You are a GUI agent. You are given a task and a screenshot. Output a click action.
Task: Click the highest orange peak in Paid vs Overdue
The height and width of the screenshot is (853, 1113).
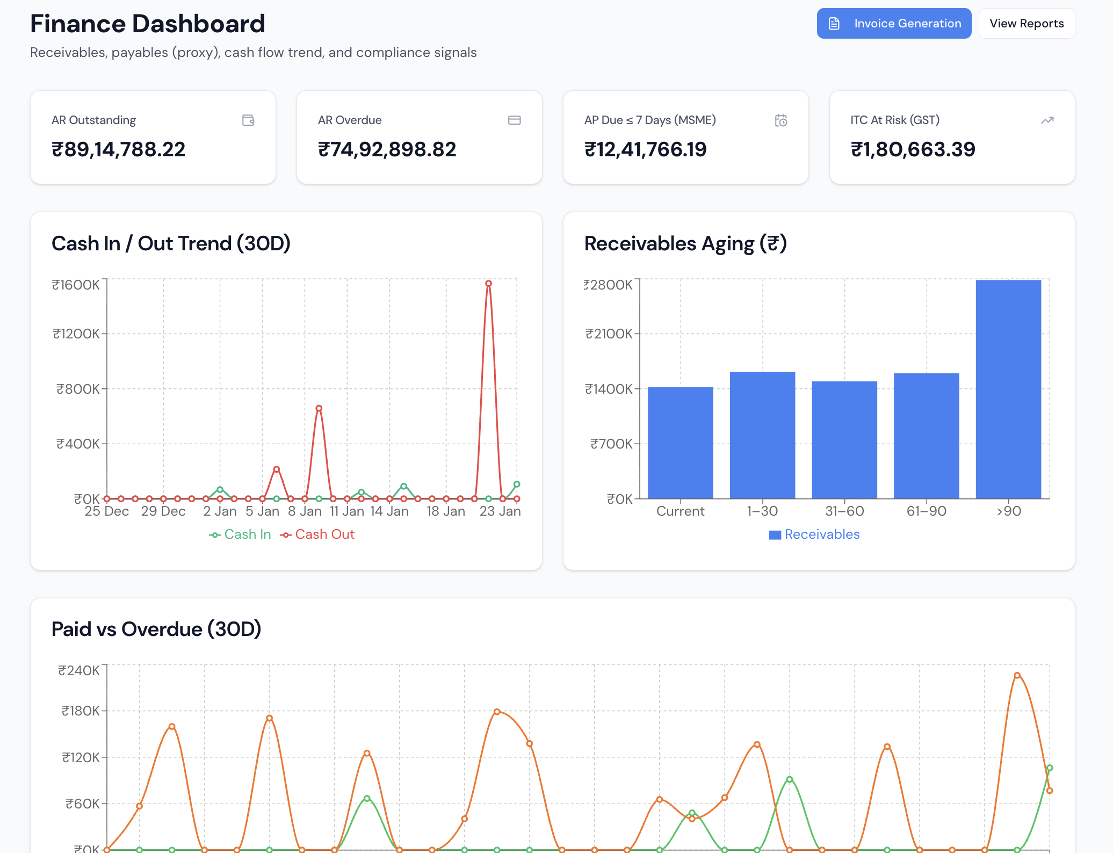click(x=1017, y=676)
